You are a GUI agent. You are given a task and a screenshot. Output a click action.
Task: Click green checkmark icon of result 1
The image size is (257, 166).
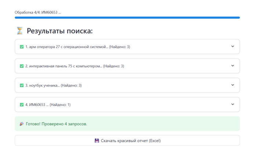point(22,47)
